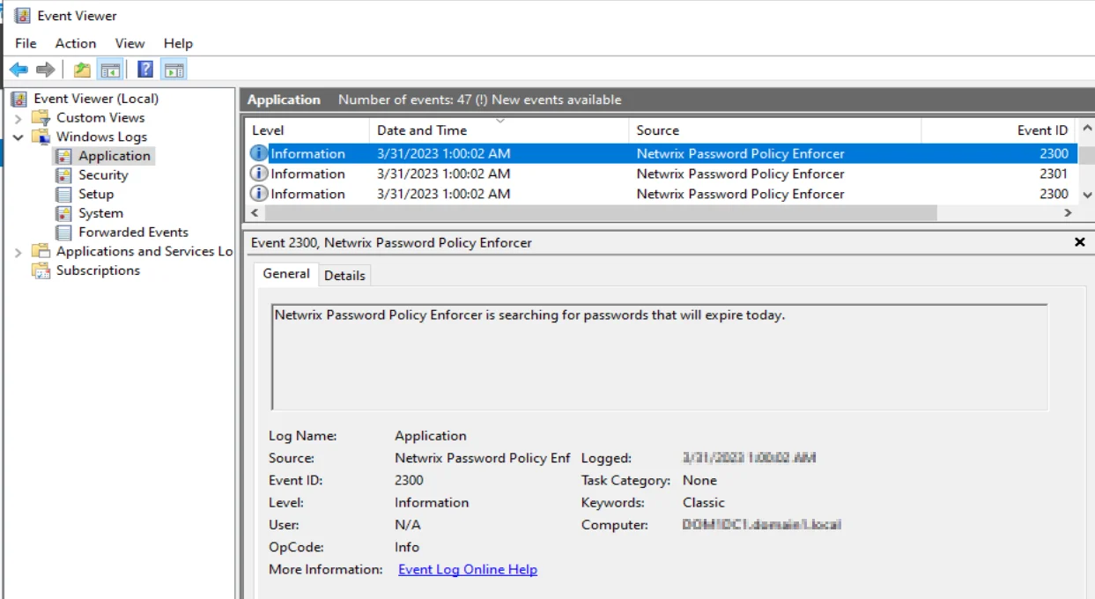Open the System log

click(100, 213)
